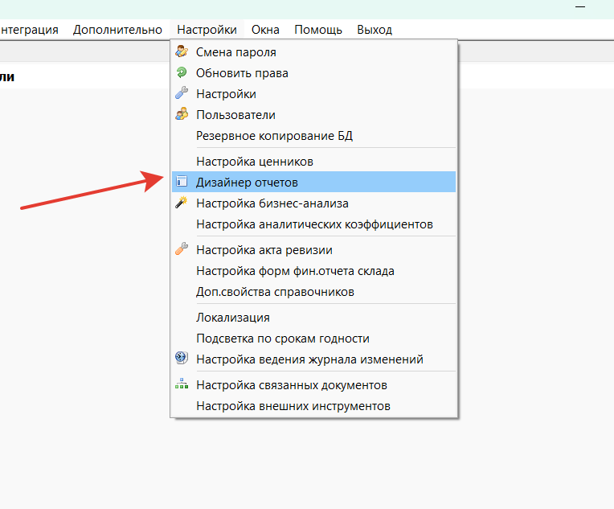
Task: Click the orange wrench icon for акта ревизии
Action: point(182,250)
